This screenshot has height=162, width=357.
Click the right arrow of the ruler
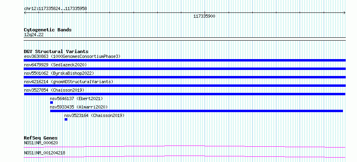tap(345, 13)
